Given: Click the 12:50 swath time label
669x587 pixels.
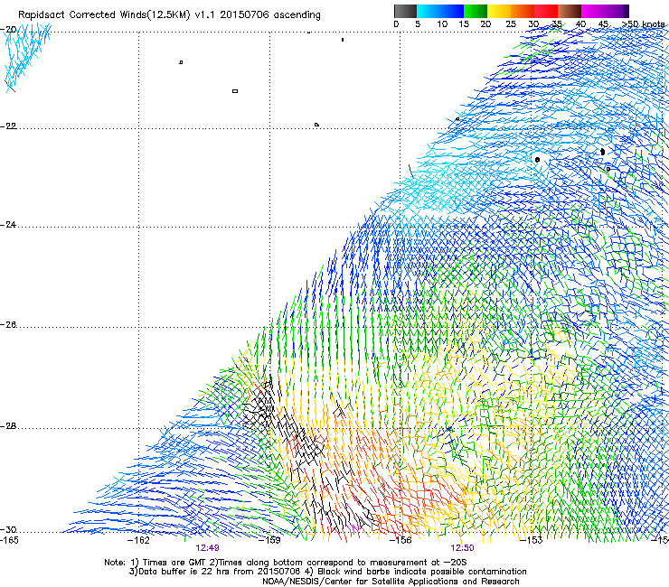Looking at the screenshot, I should (x=462, y=548).
